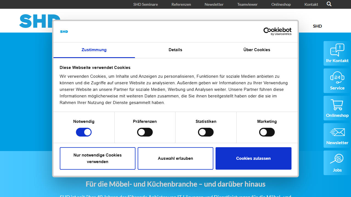351x197 pixels.
Task: Toggle the Notwendig cookies switch
Action: tap(84, 132)
